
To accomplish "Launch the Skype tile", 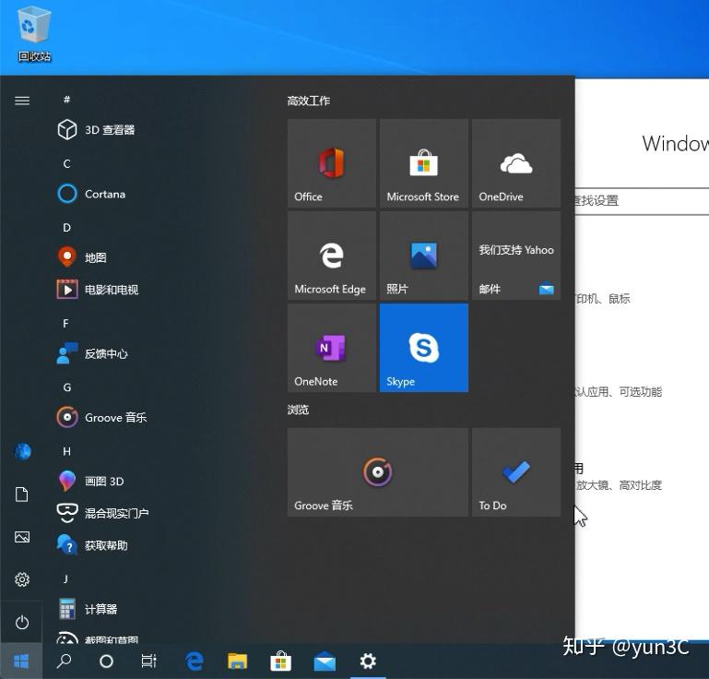I will click(424, 348).
